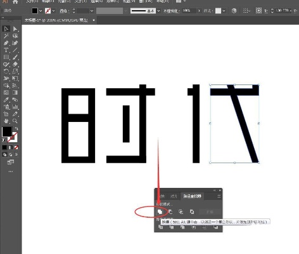Open Pathfinder panel flyout menu

tap(219, 196)
